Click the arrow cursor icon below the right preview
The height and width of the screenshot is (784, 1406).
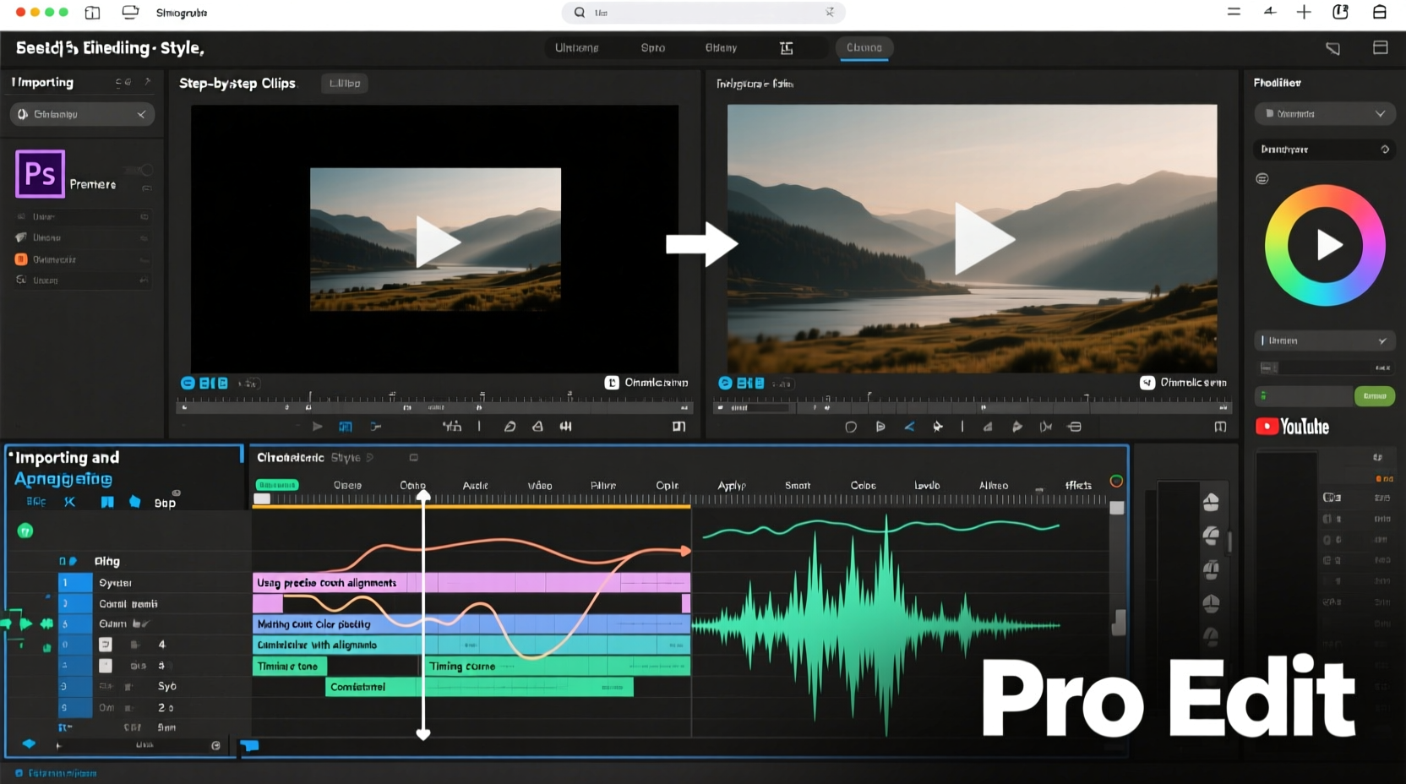[x=938, y=427]
